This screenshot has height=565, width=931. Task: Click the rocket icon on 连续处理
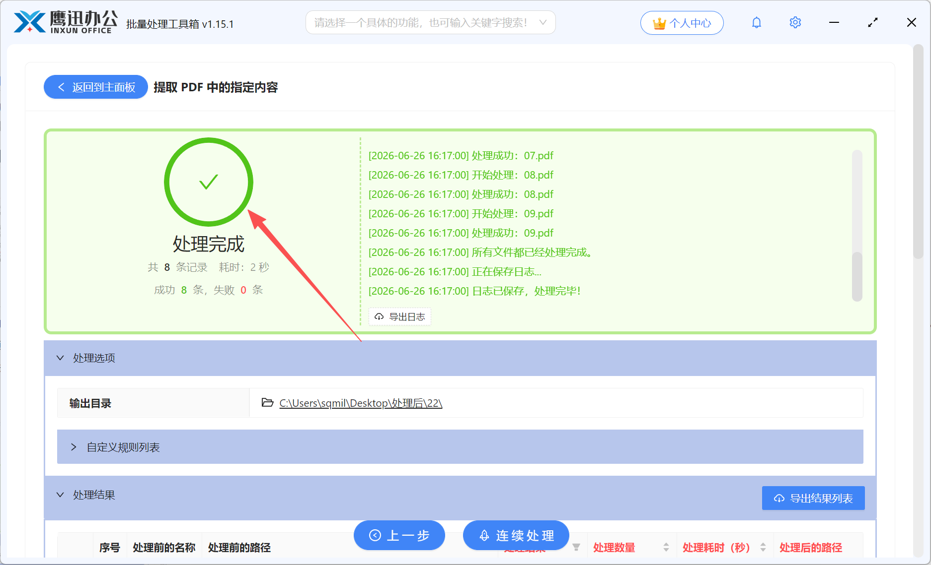coord(484,535)
